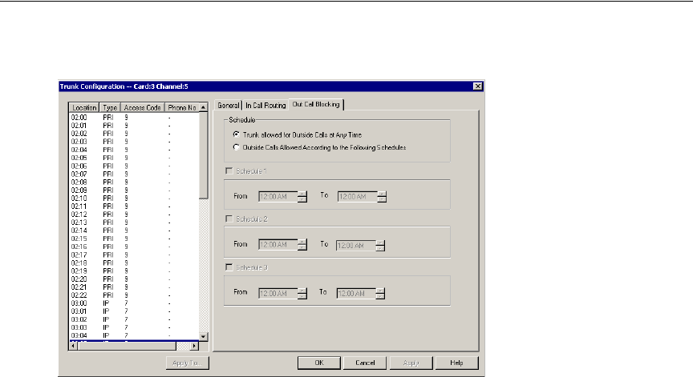The width and height of the screenshot is (693, 377).
Task: Open Help for trunk configuration
Action: point(457,363)
